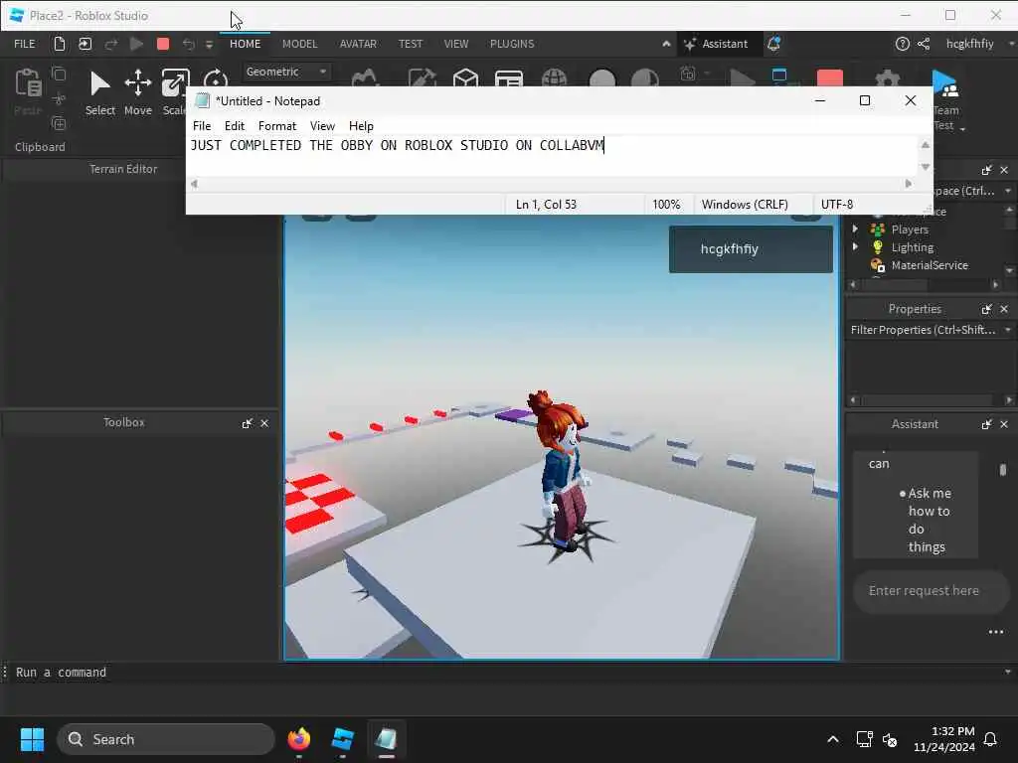Click the Open place icon beside New

(x=85, y=44)
